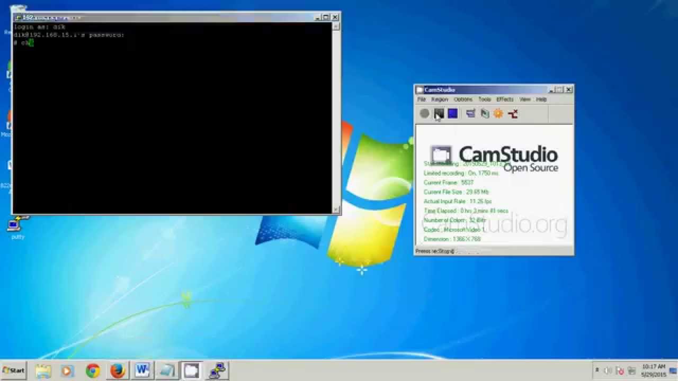Click the red SWF producer icon
The image size is (678, 381).
point(513,114)
